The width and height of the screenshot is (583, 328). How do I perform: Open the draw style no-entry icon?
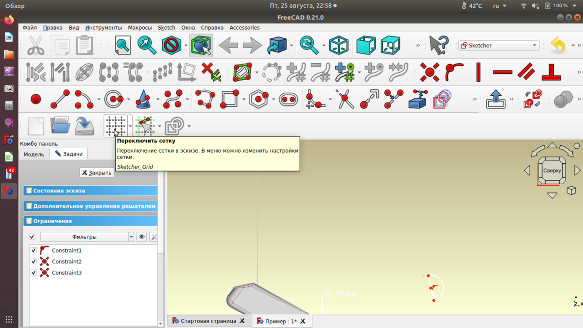click(x=171, y=46)
